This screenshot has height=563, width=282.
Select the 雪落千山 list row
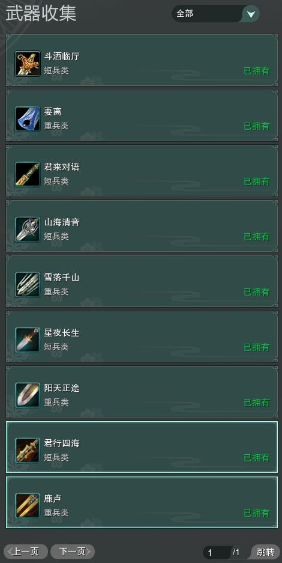(142, 281)
